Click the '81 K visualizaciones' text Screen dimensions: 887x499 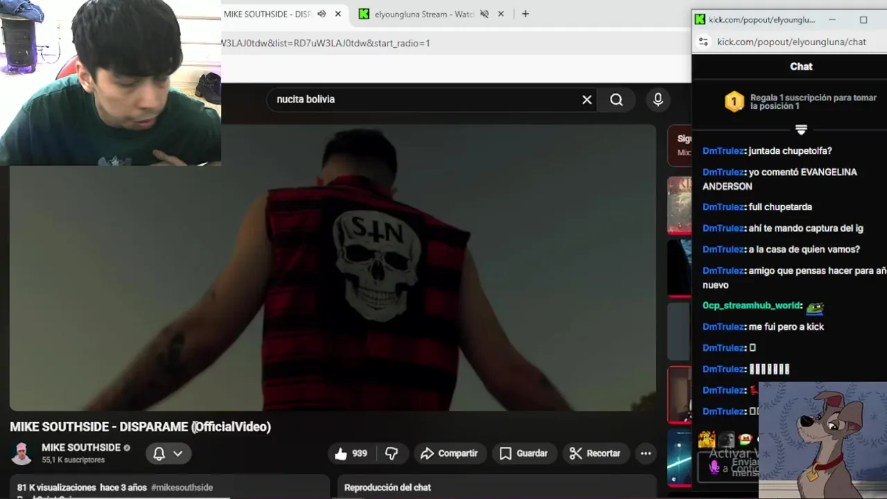click(58, 487)
